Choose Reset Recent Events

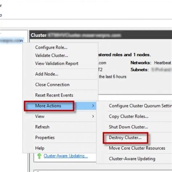[x=54, y=95]
